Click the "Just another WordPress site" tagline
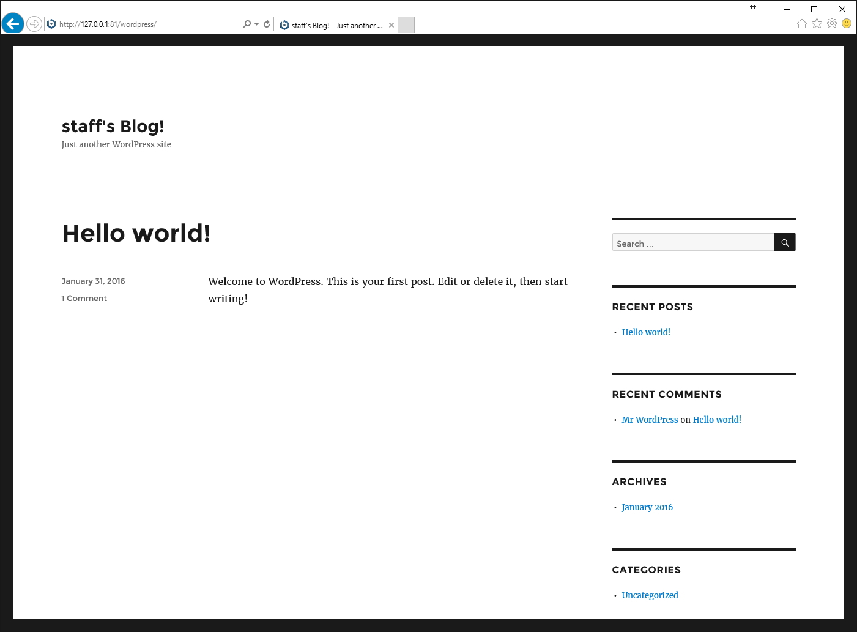 (116, 144)
